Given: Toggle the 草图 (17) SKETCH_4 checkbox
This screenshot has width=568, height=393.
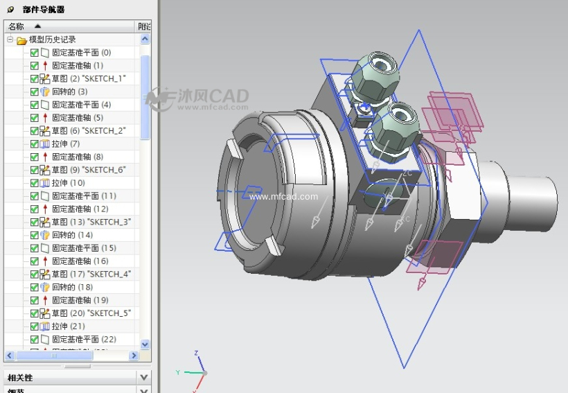Looking at the screenshot, I should click(x=35, y=274).
